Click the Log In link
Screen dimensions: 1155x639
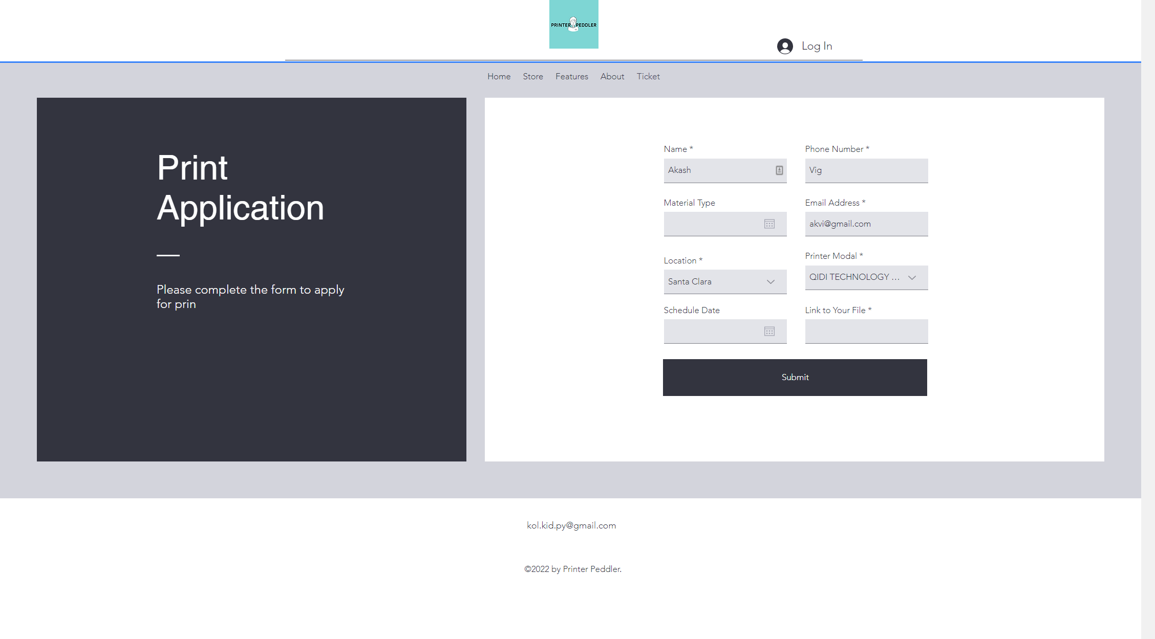click(x=817, y=46)
